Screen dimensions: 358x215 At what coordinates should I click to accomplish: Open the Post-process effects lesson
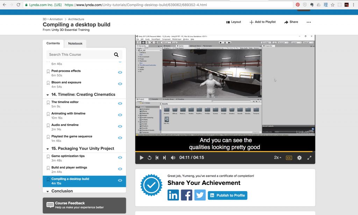pyautogui.click(x=66, y=71)
